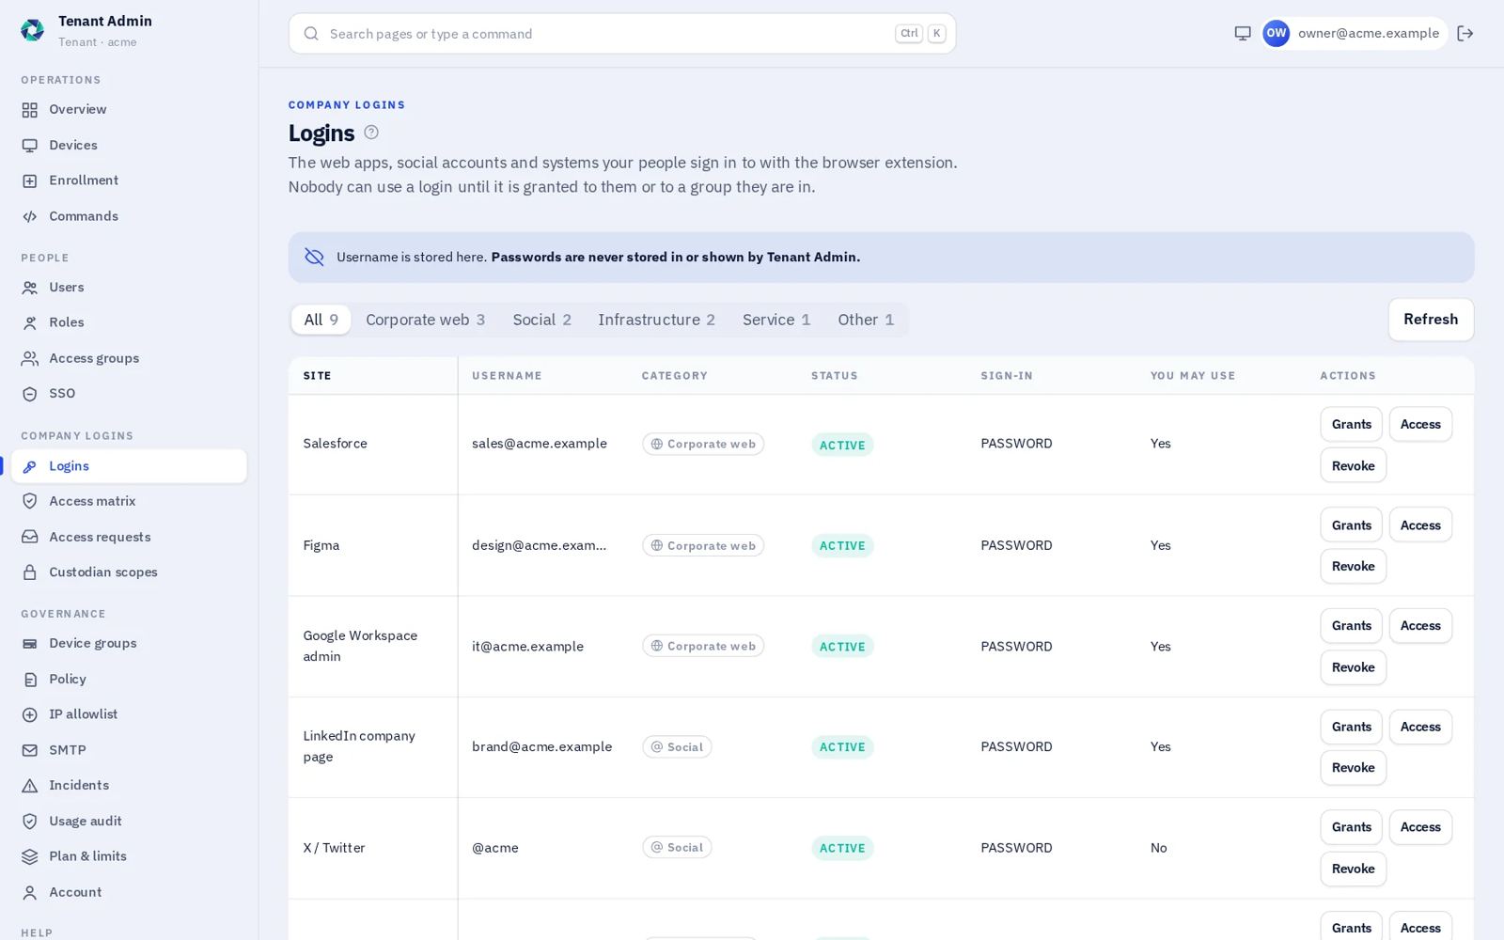This screenshot has width=1504, height=940.
Task: Click the @acme username cell
Action: click(x=495, y=848)
